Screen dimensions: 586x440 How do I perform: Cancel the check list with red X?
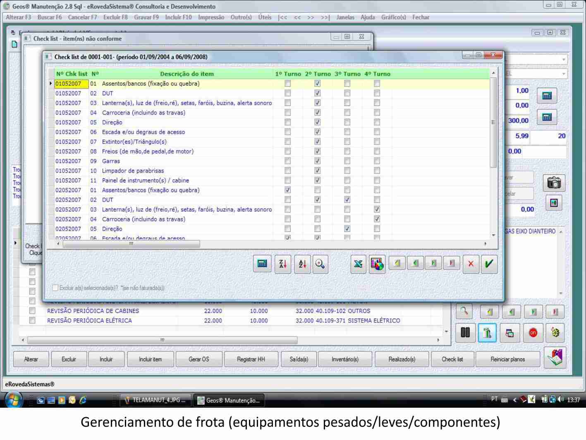(471, 264)
